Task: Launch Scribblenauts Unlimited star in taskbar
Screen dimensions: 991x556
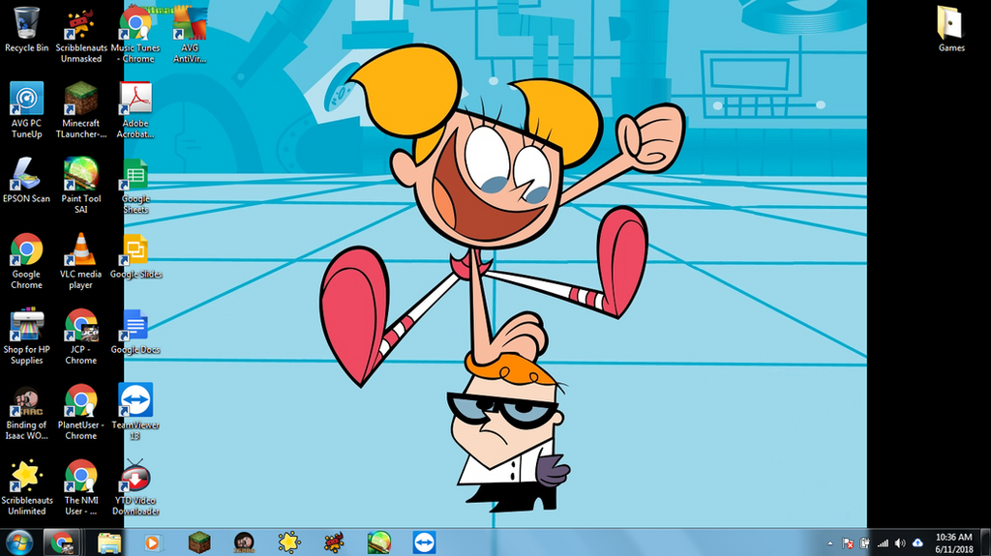Action: click(x=288, y=542)
